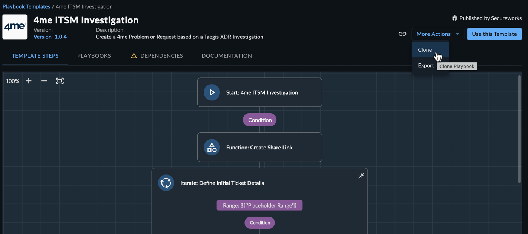Click the 4me logo thumbnail

pos(15,27)
